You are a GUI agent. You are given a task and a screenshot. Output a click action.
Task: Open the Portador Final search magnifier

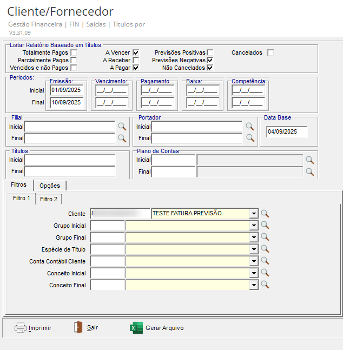coord(250,138)
